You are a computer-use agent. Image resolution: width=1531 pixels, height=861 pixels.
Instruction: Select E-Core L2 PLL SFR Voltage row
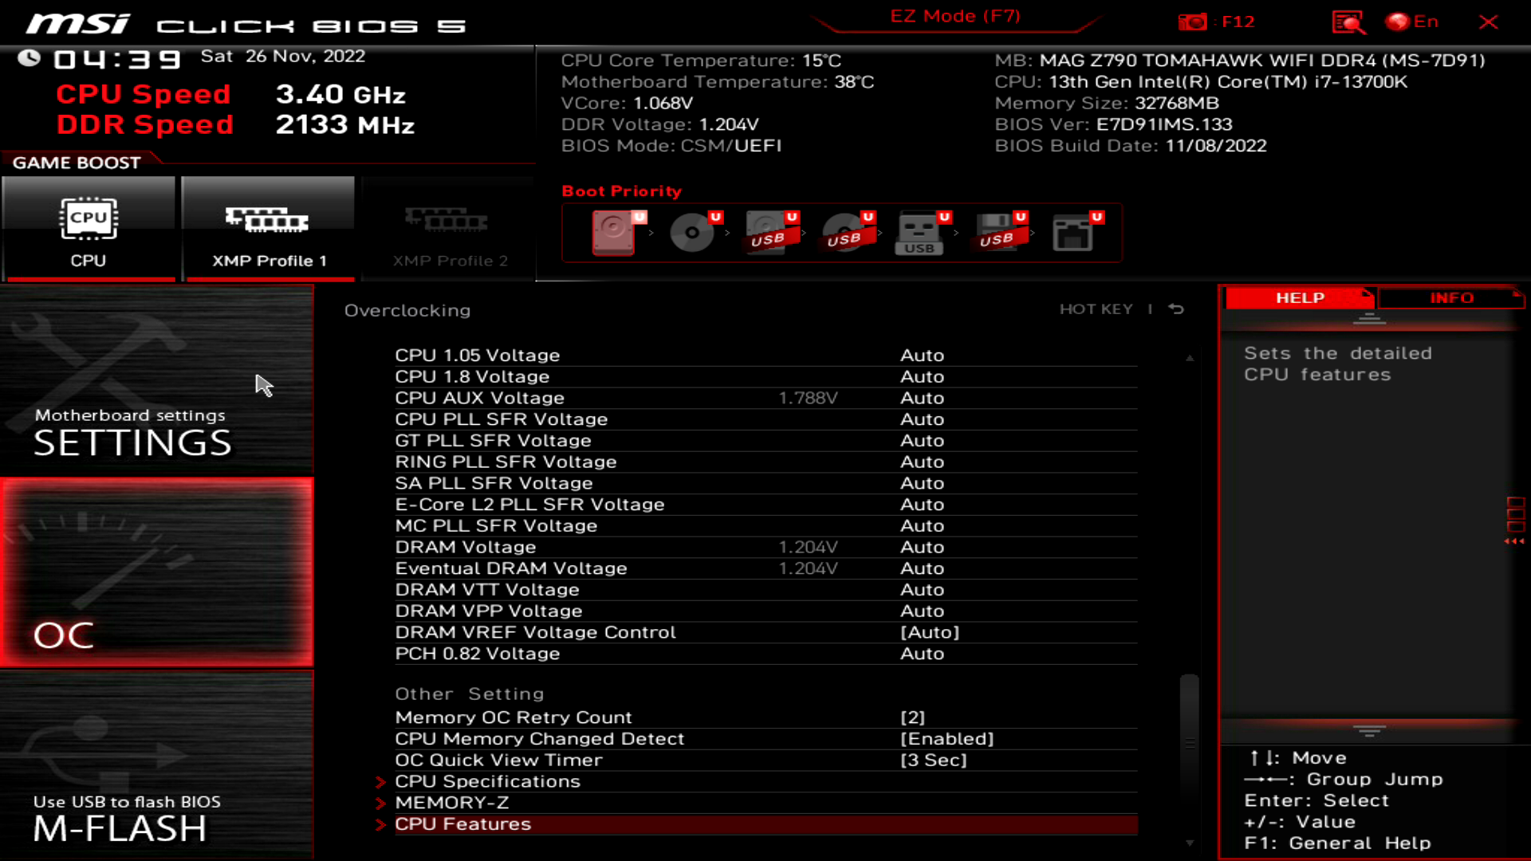(x=765, y=505)
